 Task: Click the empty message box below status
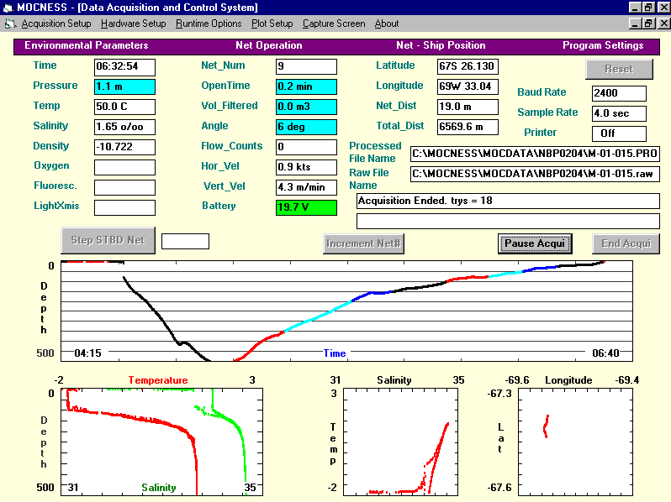tap(508, 221)
